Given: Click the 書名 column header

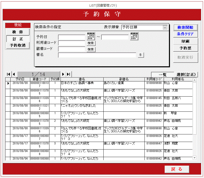Looking at the screenshot, I should tap(82, 79).
